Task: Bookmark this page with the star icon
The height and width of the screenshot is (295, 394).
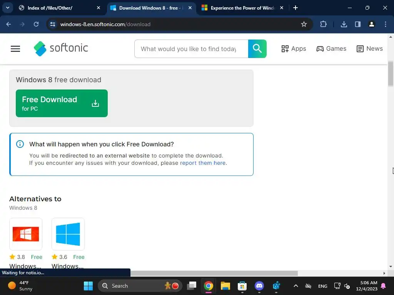Action: 304,24
